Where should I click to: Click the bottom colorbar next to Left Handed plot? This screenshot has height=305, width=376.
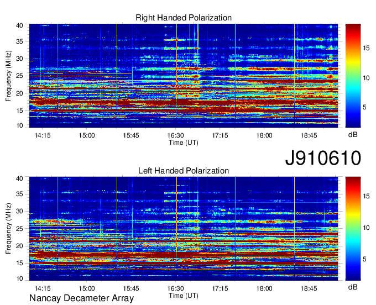point(353,228)
